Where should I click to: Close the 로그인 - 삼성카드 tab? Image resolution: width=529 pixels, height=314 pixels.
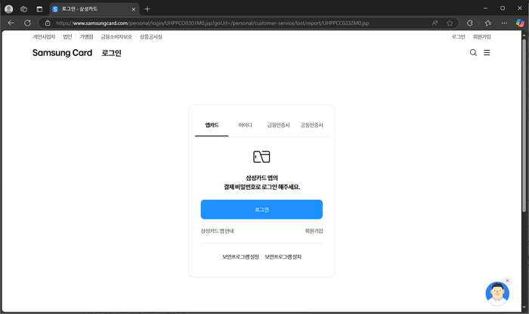pos(133,9)
